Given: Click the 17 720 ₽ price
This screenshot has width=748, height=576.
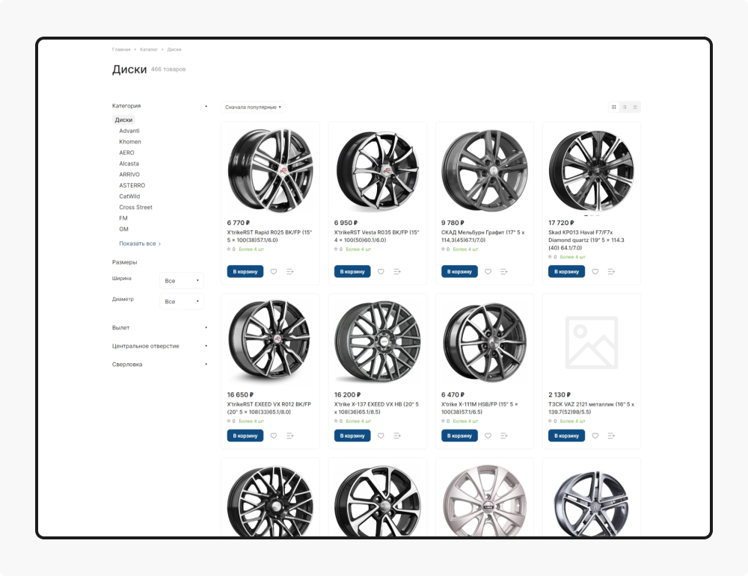Looking at the screenshot, I should tap(561, 223).
